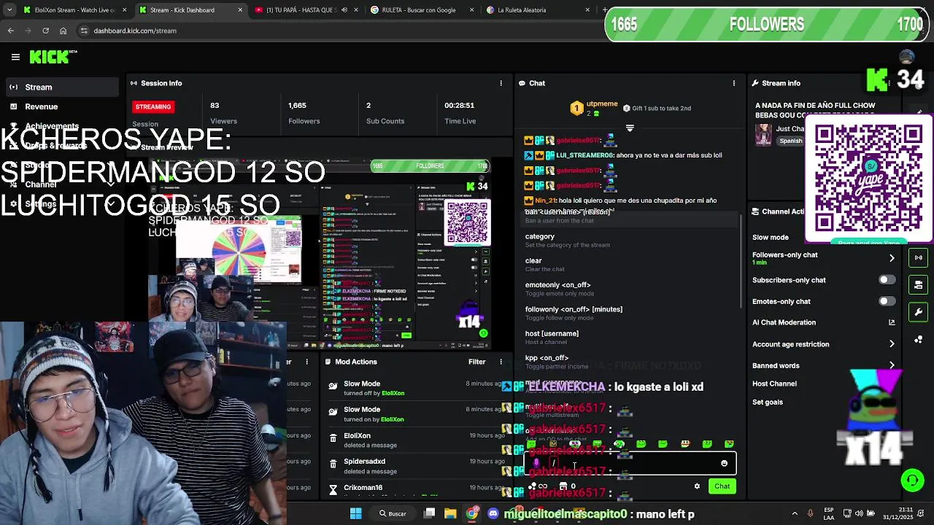Choose the host username command
This screenshot has height=525, width=934.
[630, 337]
